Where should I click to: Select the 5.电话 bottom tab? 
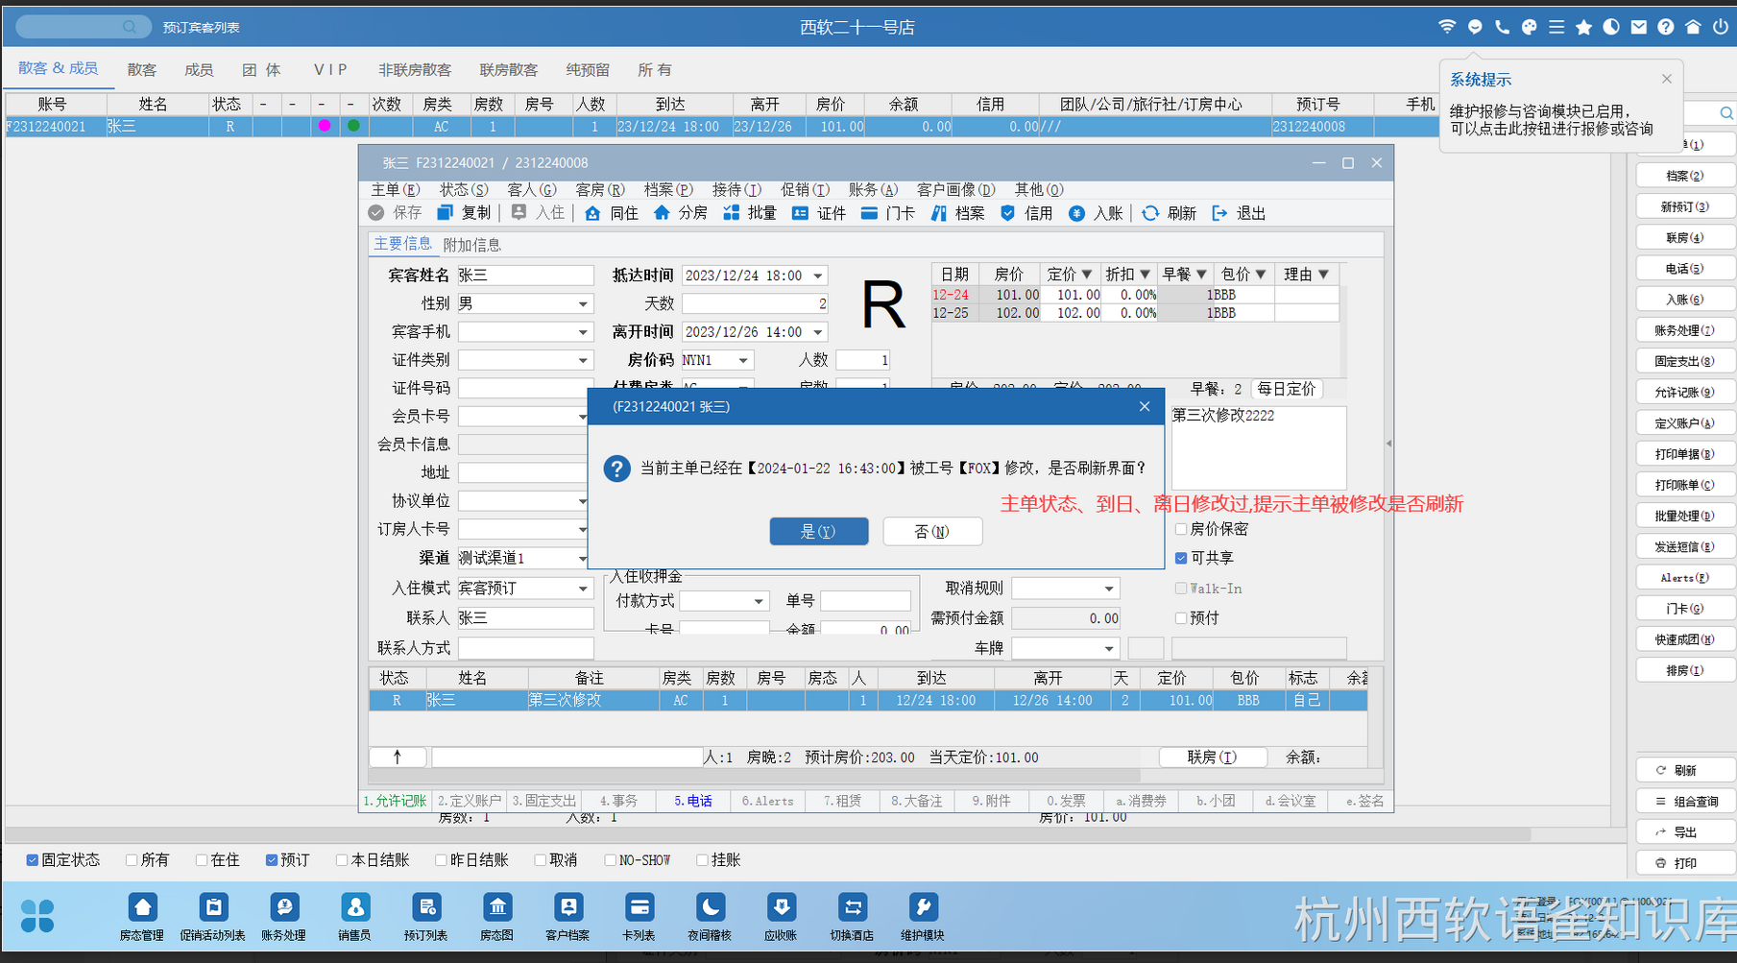point(693,801)
